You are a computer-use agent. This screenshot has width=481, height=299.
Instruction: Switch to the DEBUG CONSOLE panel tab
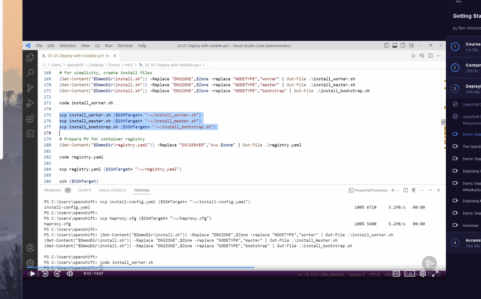point(112,191)
